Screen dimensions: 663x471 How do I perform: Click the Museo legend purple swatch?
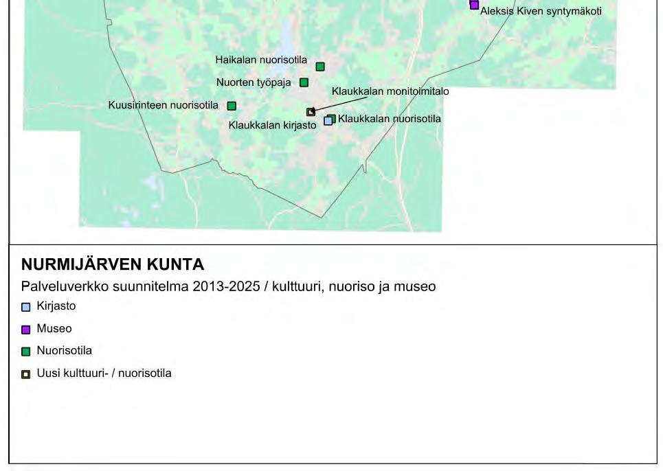(26, 330)
